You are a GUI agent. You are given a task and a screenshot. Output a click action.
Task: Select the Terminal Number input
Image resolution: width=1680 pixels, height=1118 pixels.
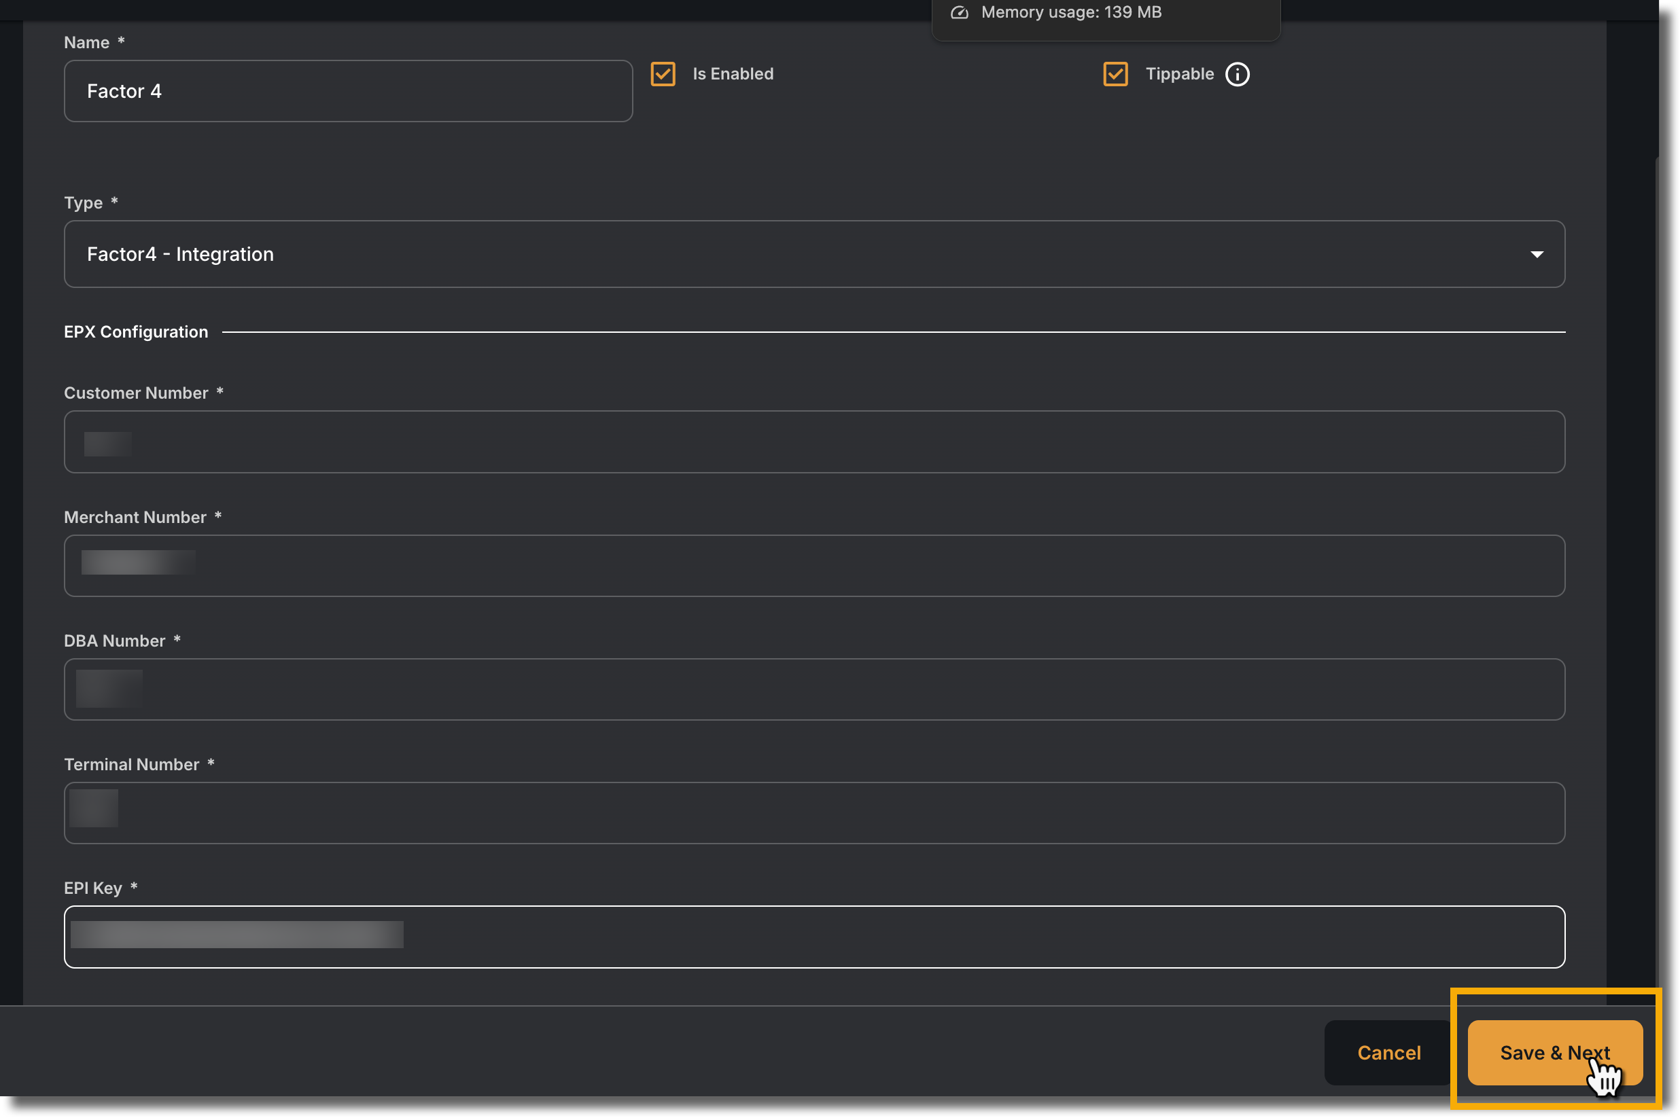point(814,813)
